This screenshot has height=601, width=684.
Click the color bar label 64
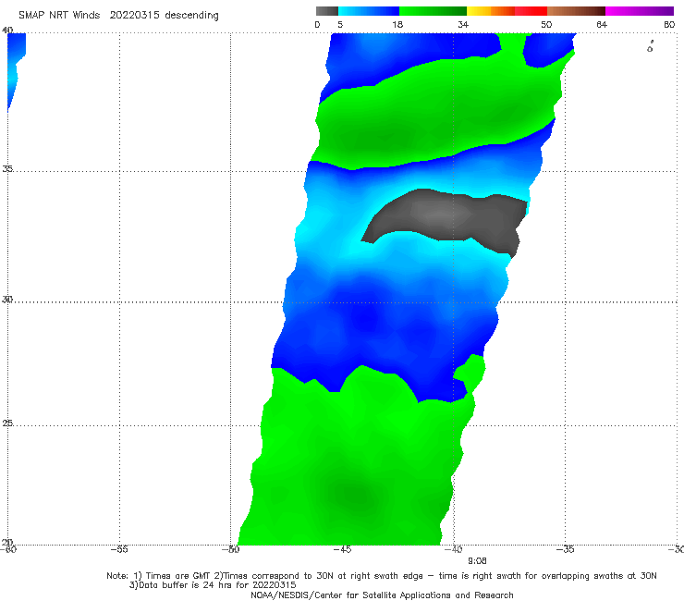pyautogui.click(x=602, y=25)
